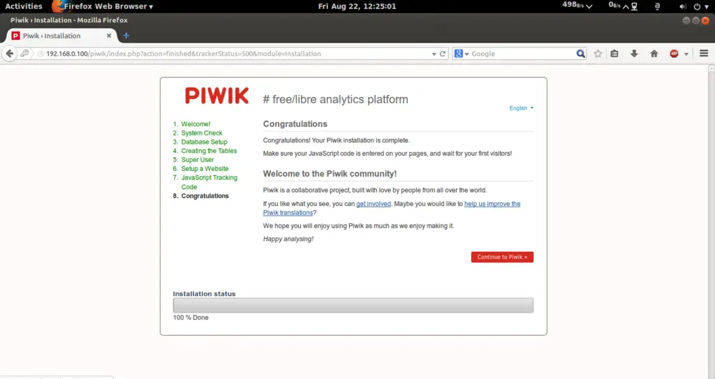Image resolution: width=715 pixels, height=379 pixels.
Task: Click the network connection icon in top bar
Action: point(634,6)
